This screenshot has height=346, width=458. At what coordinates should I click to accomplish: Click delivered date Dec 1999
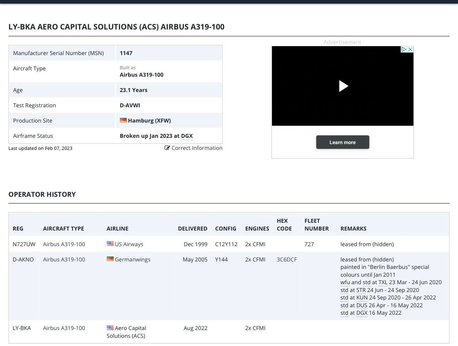[x=195, y=244]
